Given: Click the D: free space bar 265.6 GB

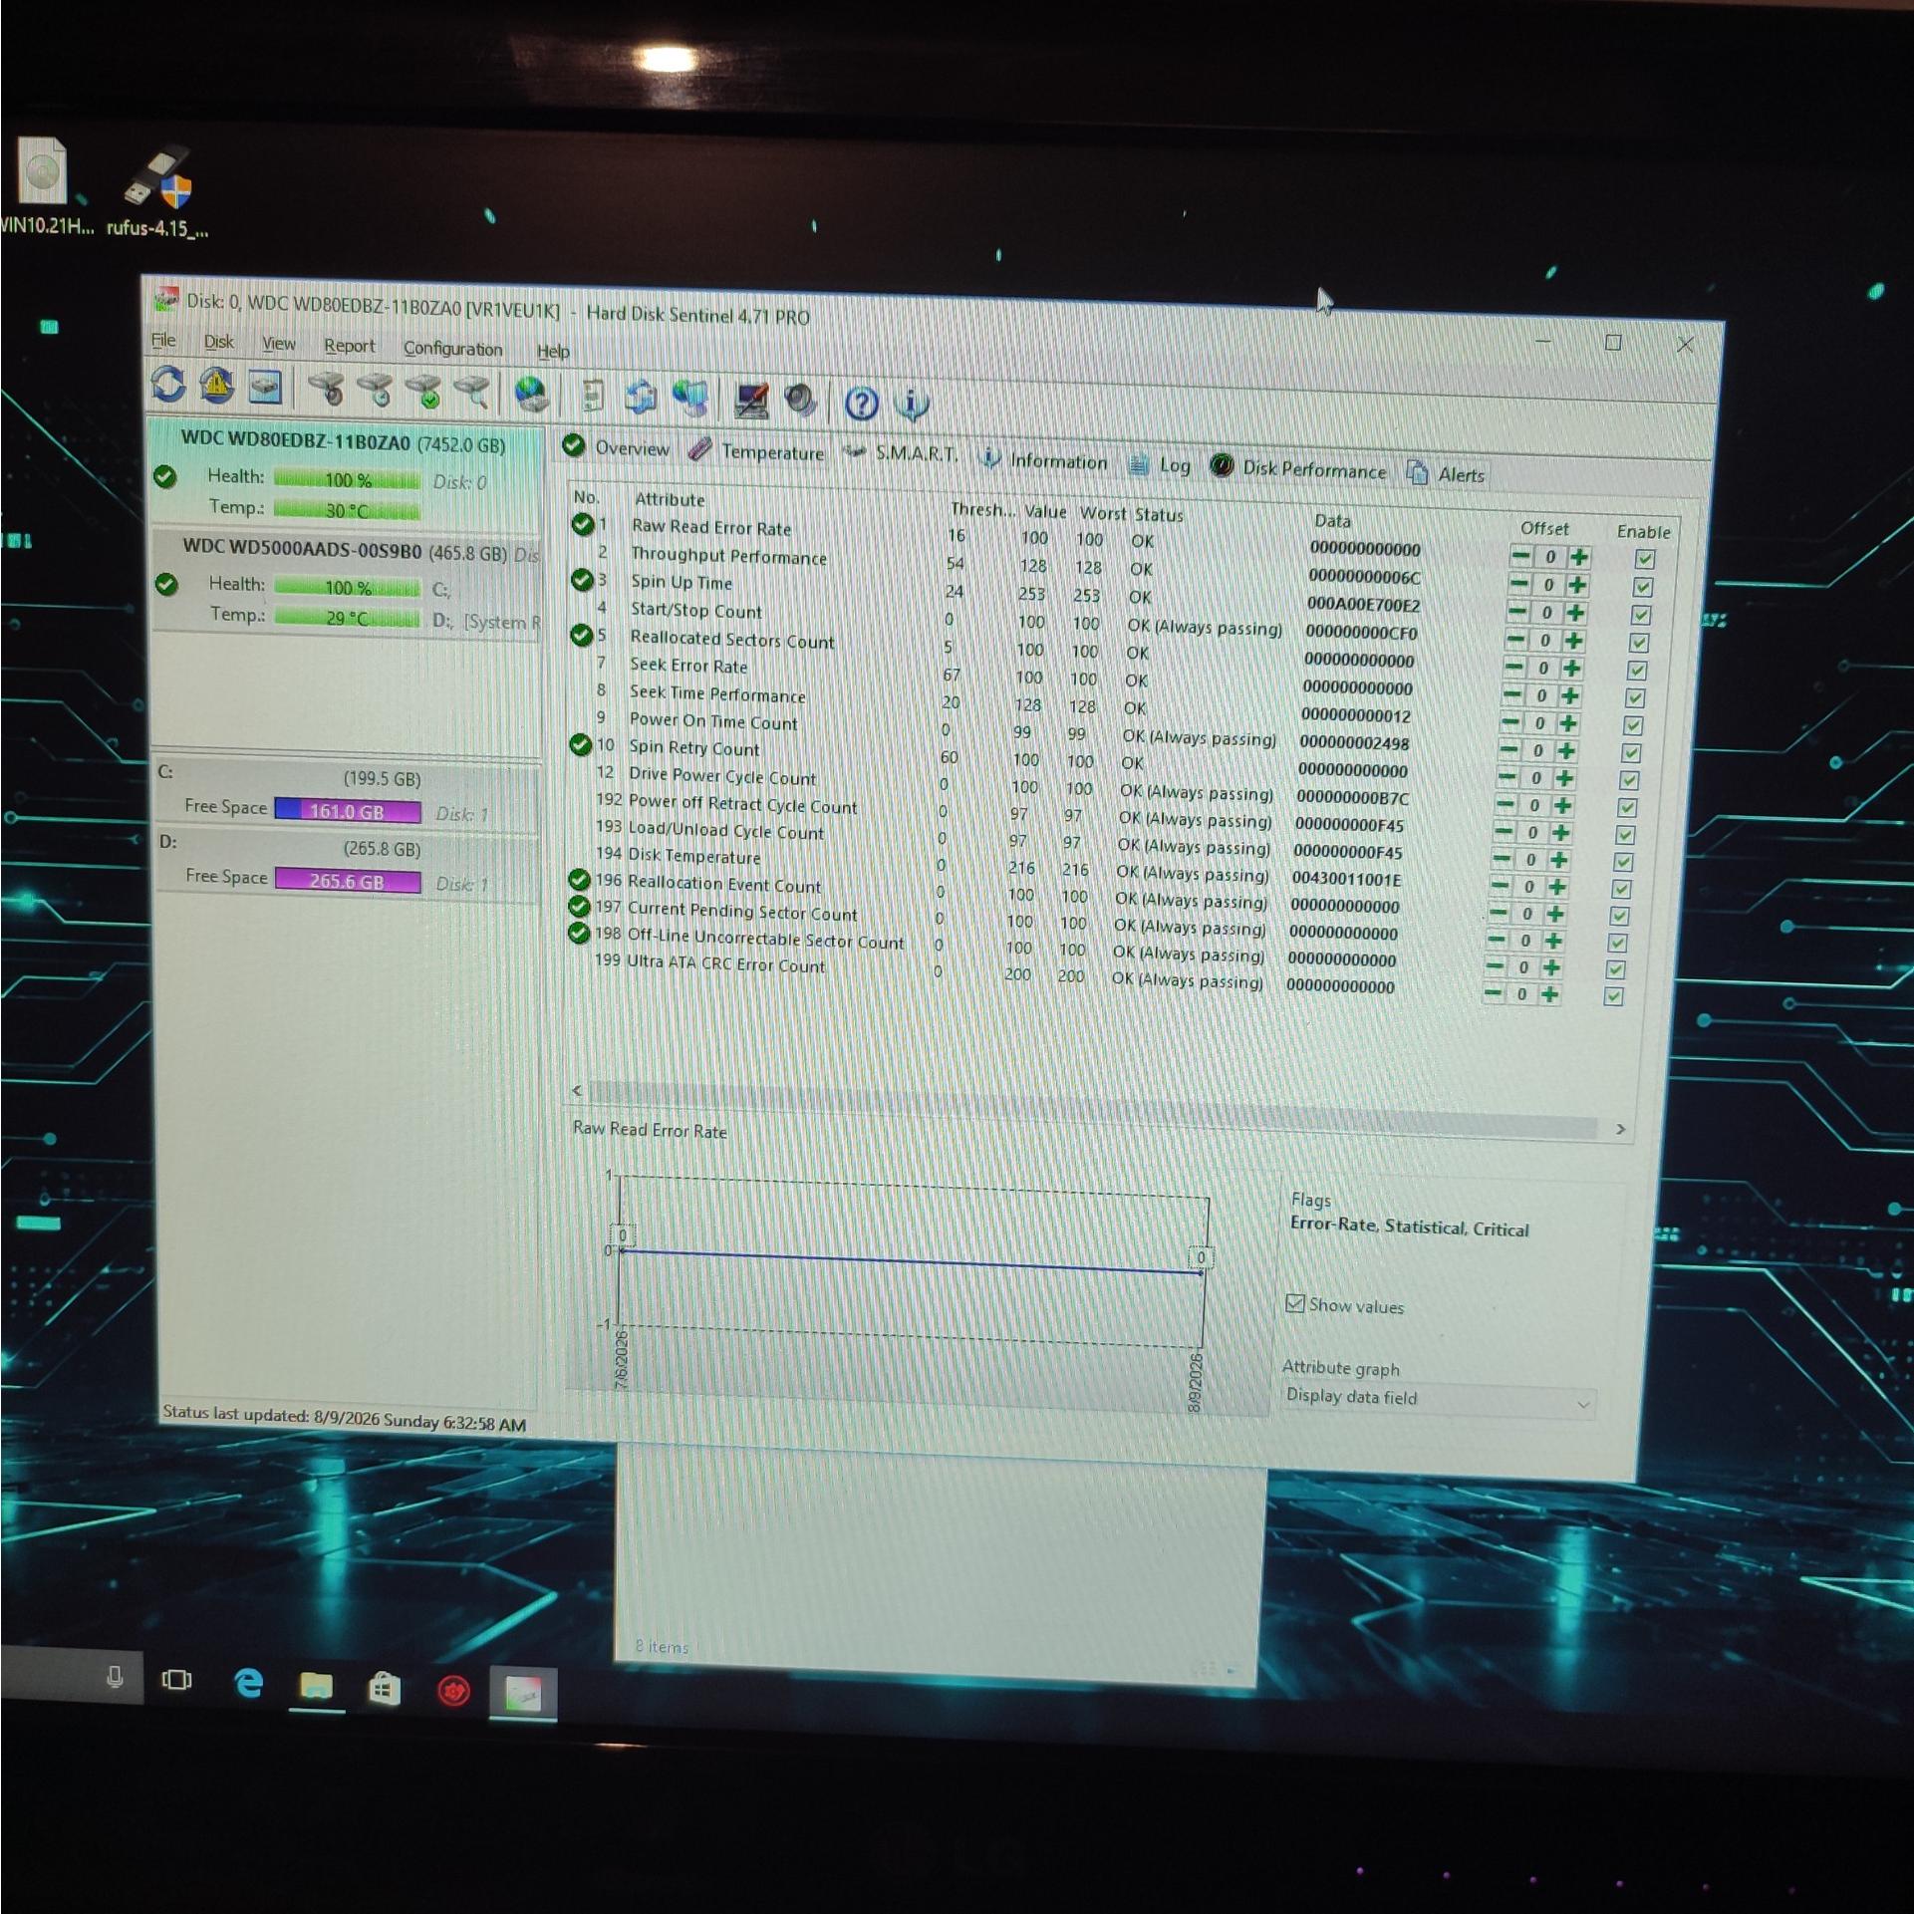Looking at the screenshot, I should click(348, 881).
